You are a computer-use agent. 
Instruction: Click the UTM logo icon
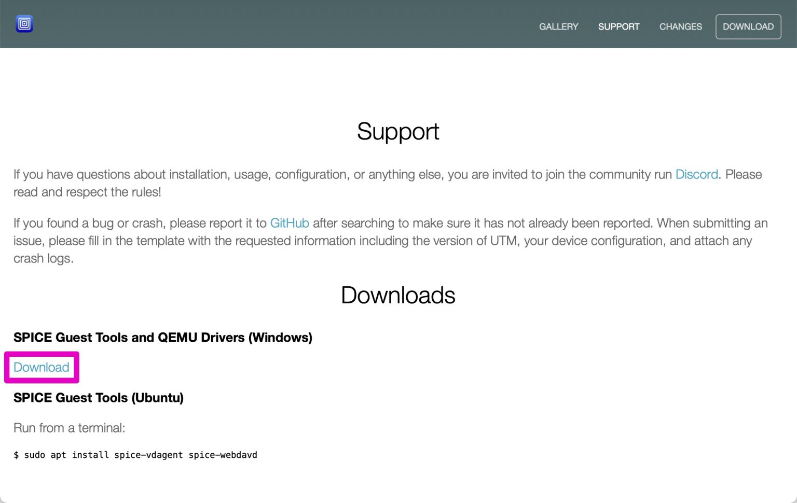click(x=24, y=24)
